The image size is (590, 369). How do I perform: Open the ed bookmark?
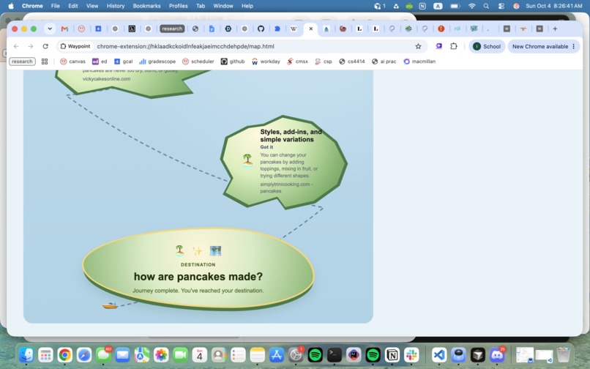tap(100, 61)
